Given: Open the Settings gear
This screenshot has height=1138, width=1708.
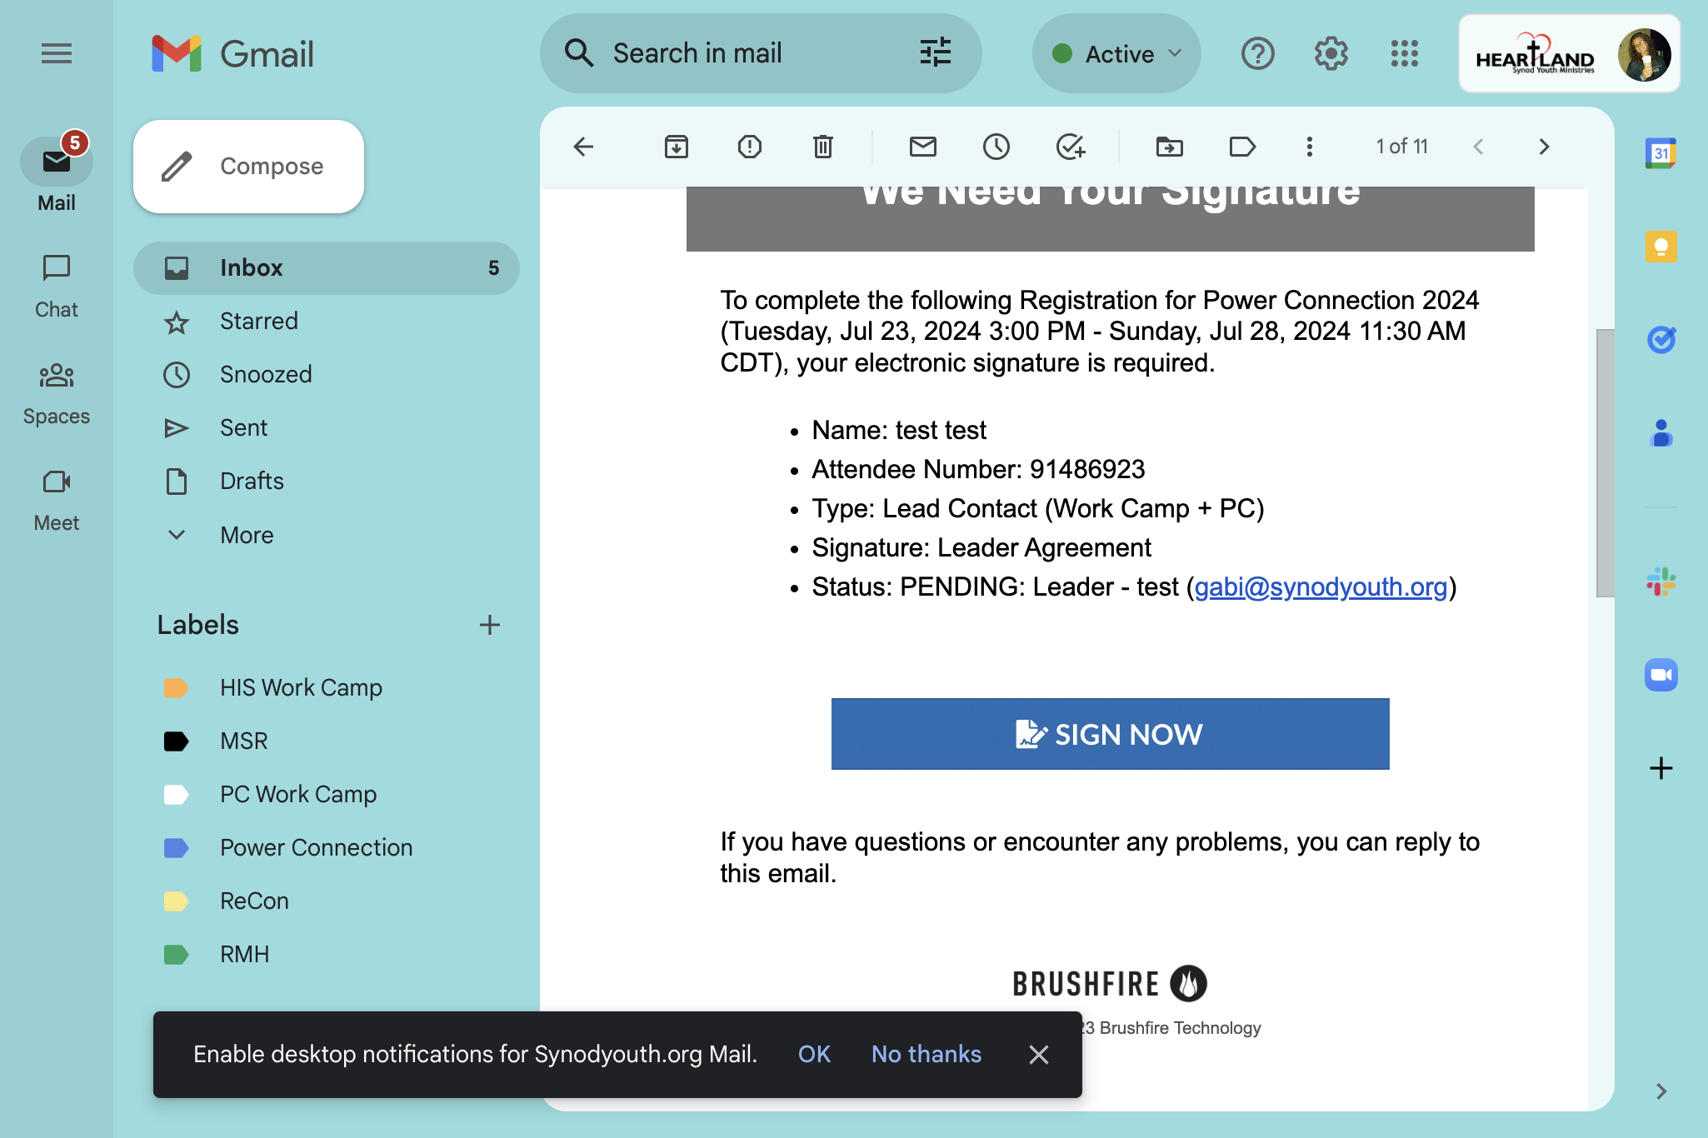Looking at the screenshot, I should tap(1331, 54).
